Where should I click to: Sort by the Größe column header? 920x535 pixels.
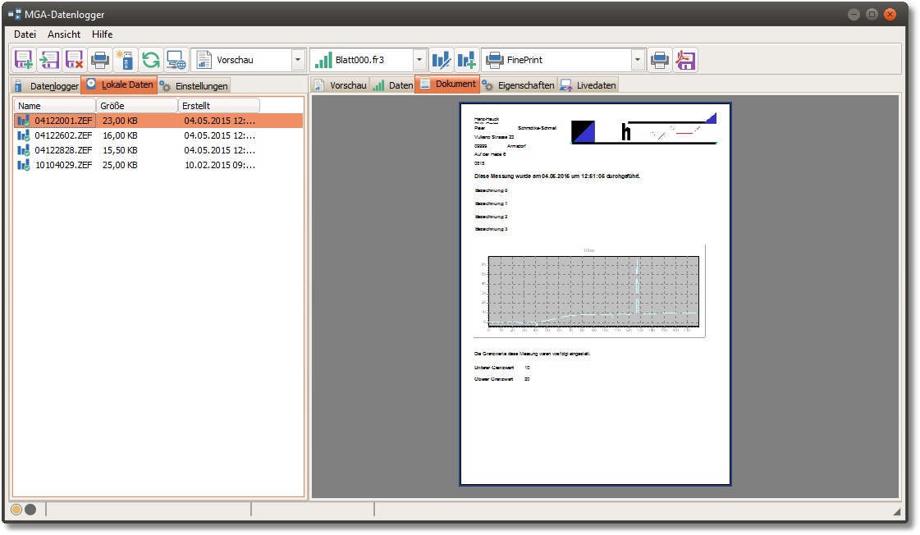click(x=137, y=106)
